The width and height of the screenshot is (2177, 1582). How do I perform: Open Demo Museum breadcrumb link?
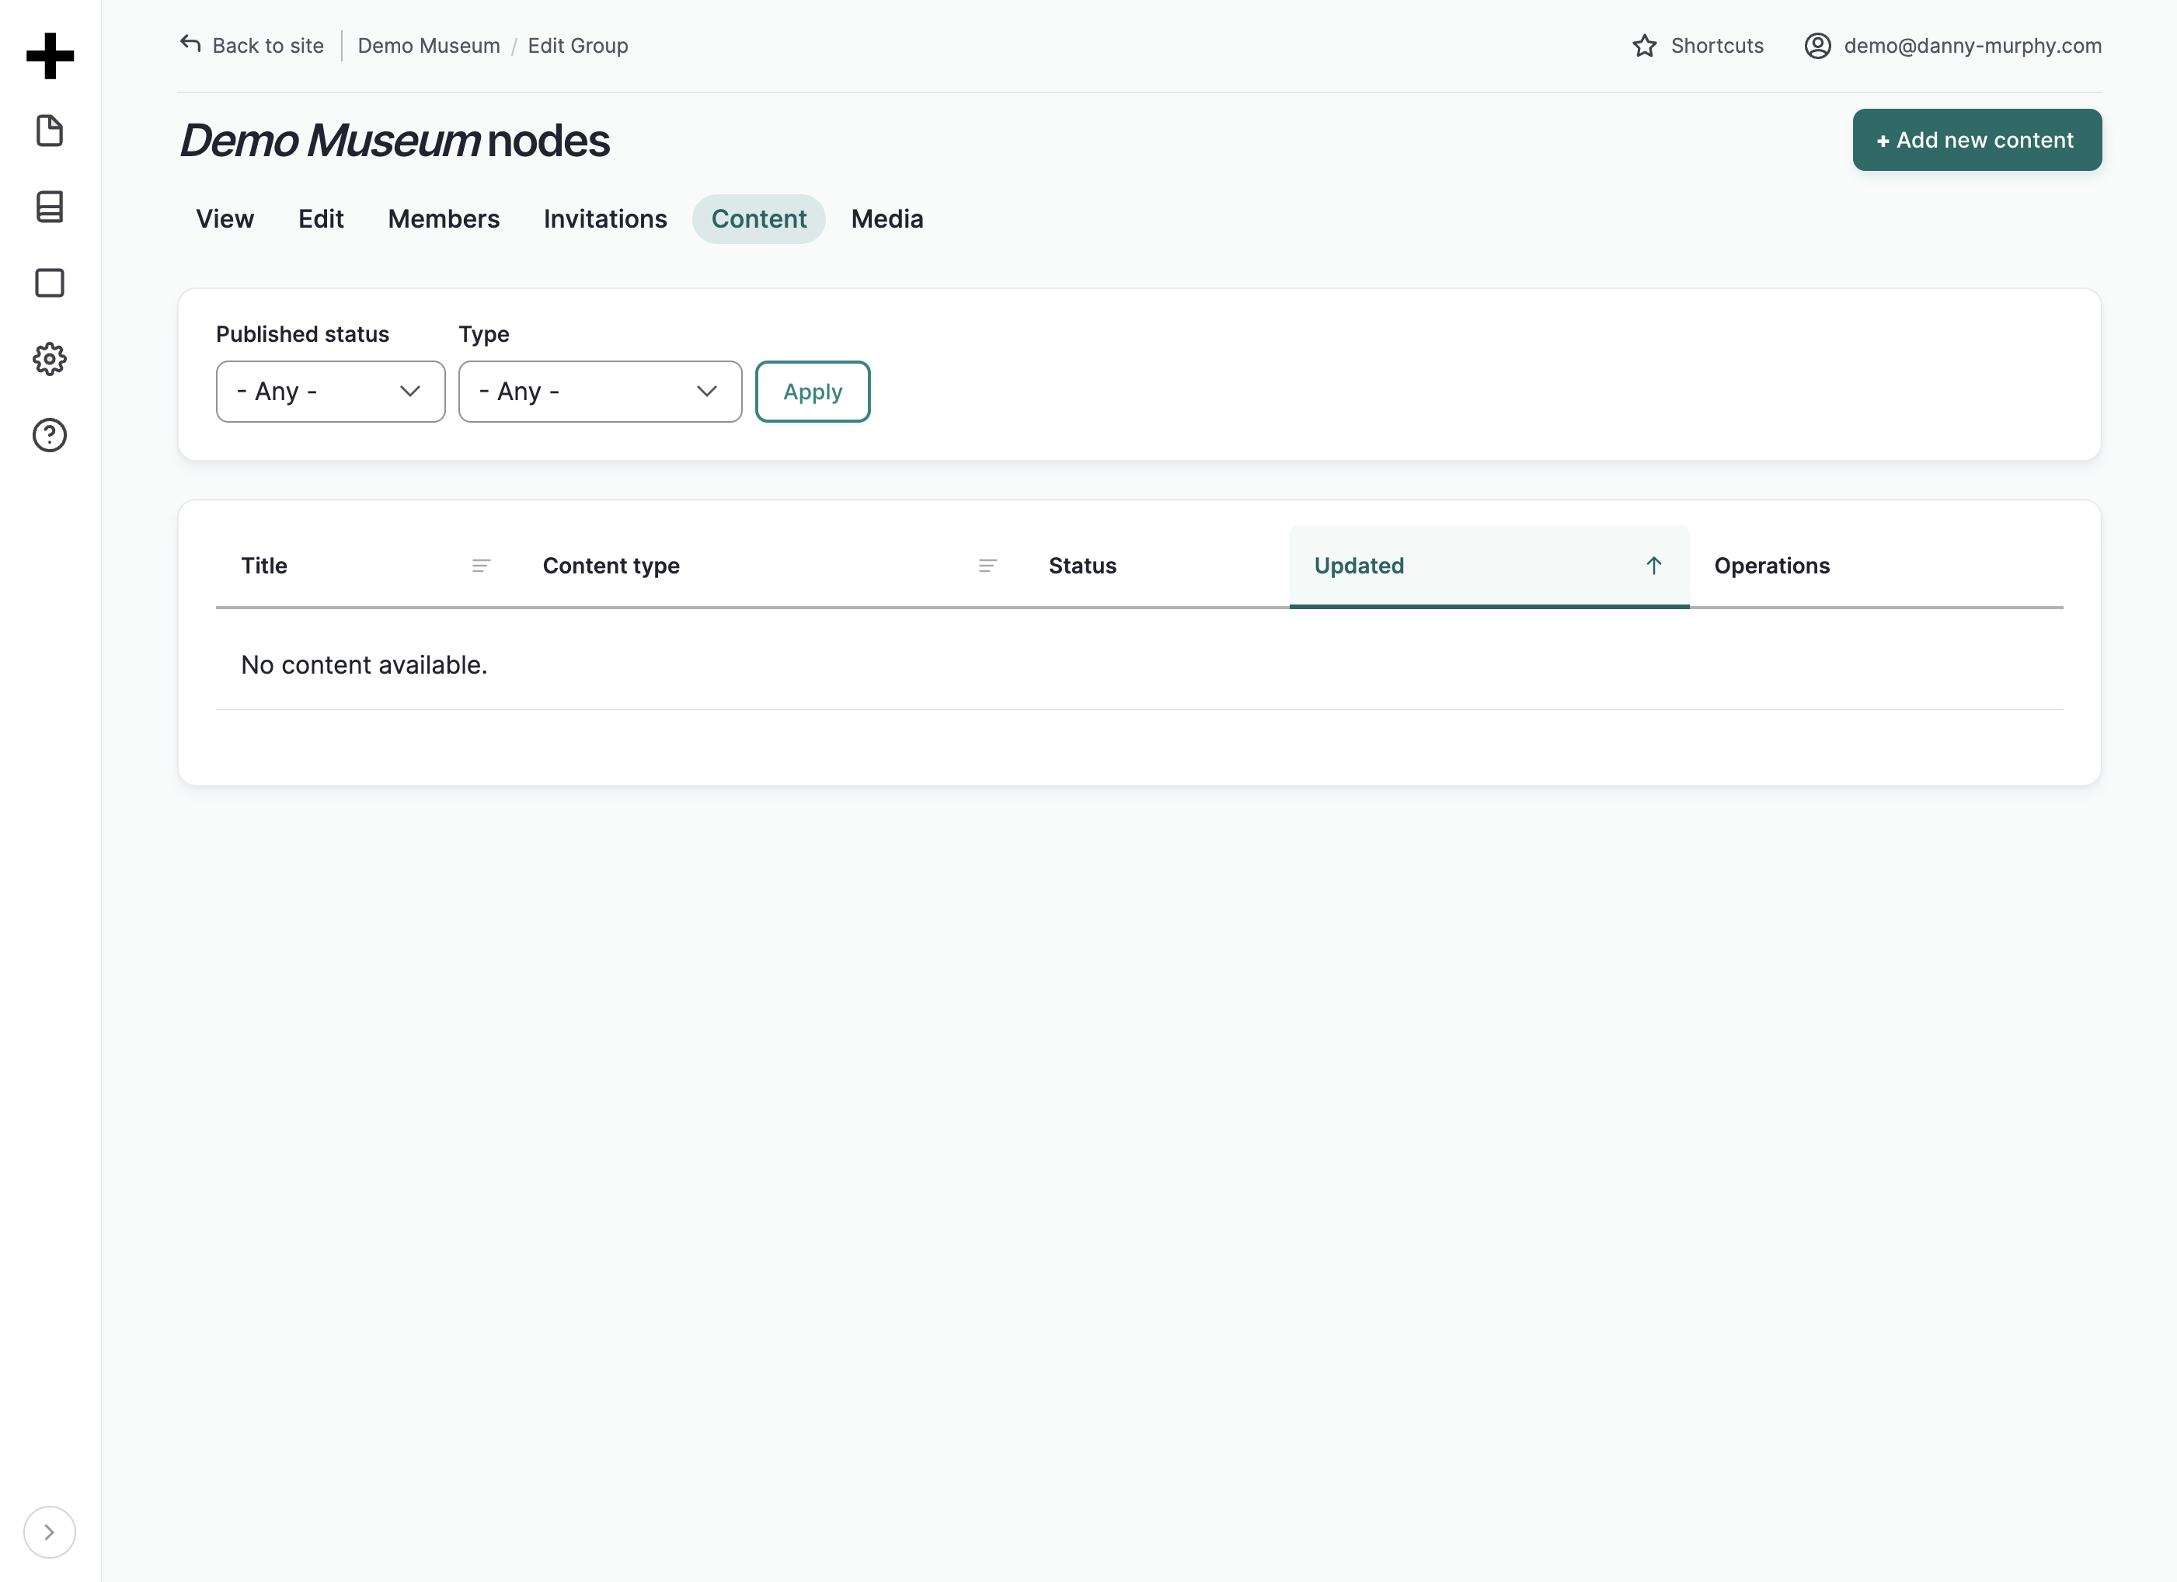(x=429, y=46)
